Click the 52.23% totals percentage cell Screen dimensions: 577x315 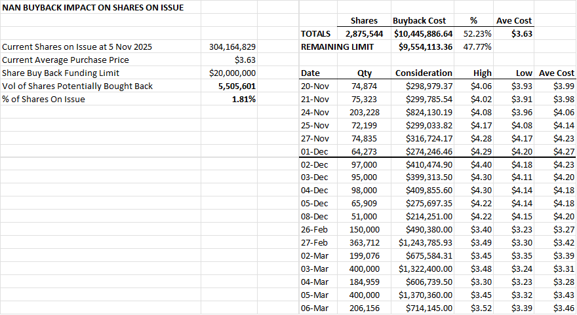pos(478,34)
